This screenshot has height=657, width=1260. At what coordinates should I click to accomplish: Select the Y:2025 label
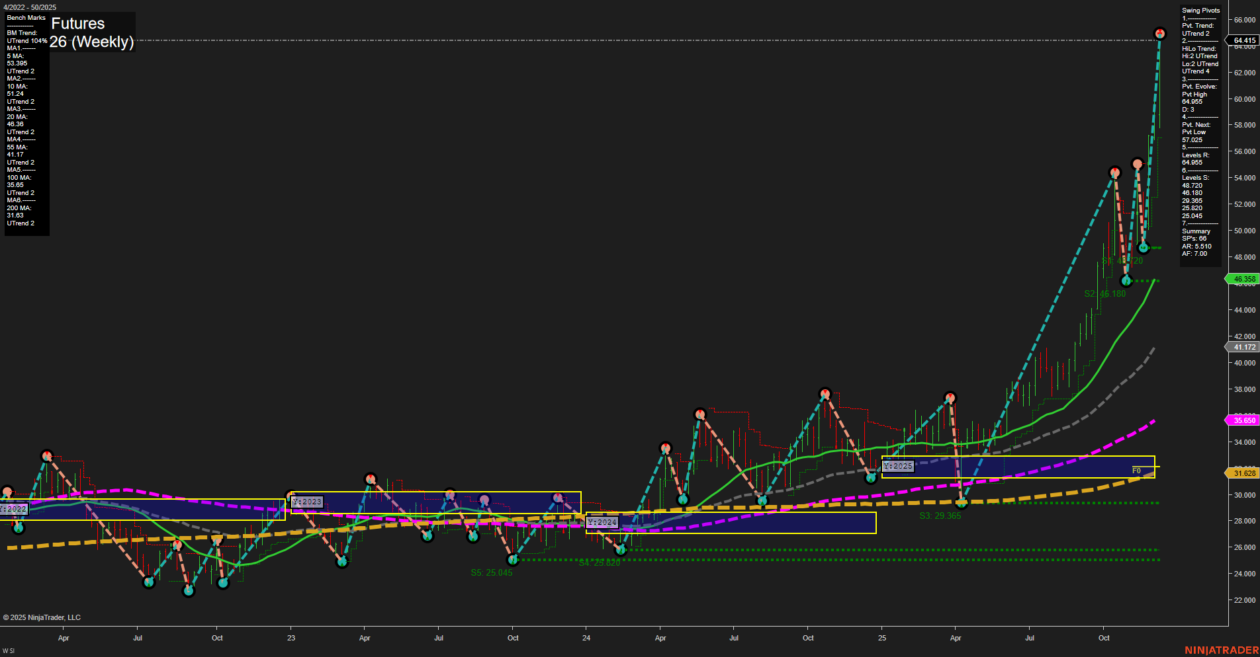tap(898, 466)
